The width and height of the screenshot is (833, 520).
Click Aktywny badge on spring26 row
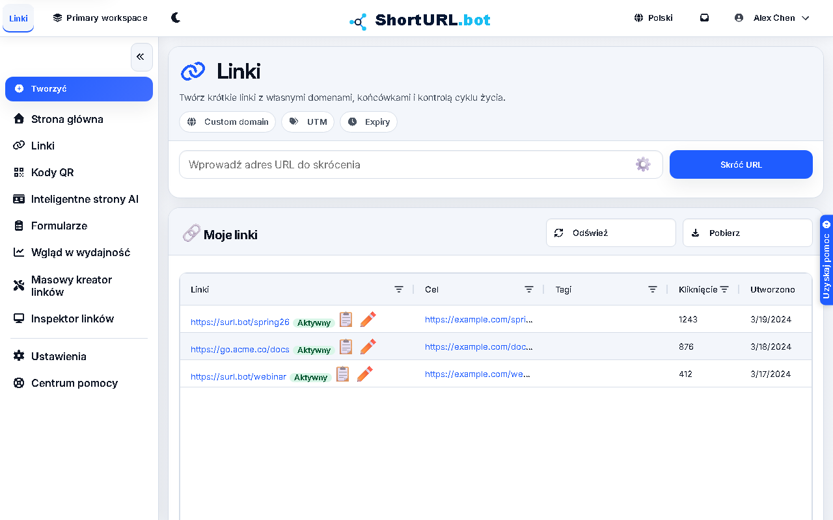(314, 322)
